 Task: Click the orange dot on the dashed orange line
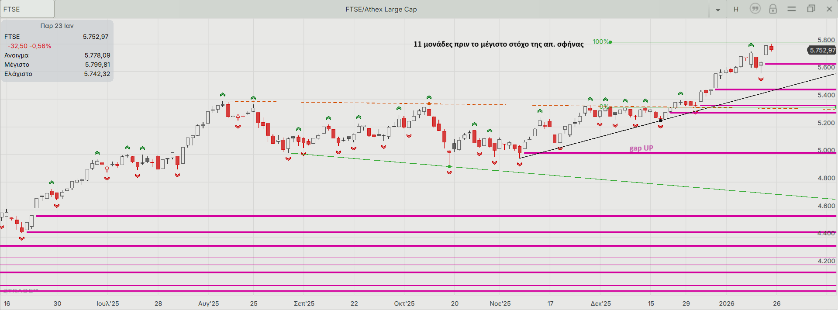click(429, 104)
